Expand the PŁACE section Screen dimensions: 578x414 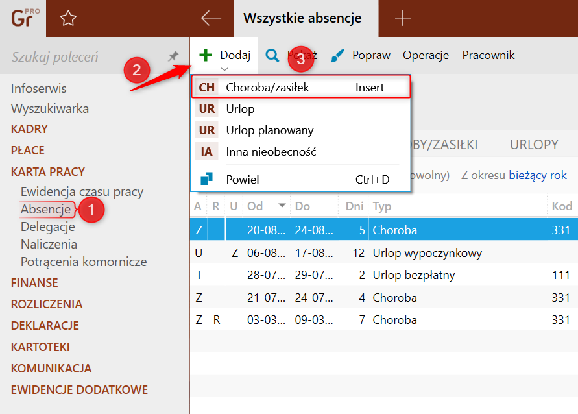(x=28, y=151)
